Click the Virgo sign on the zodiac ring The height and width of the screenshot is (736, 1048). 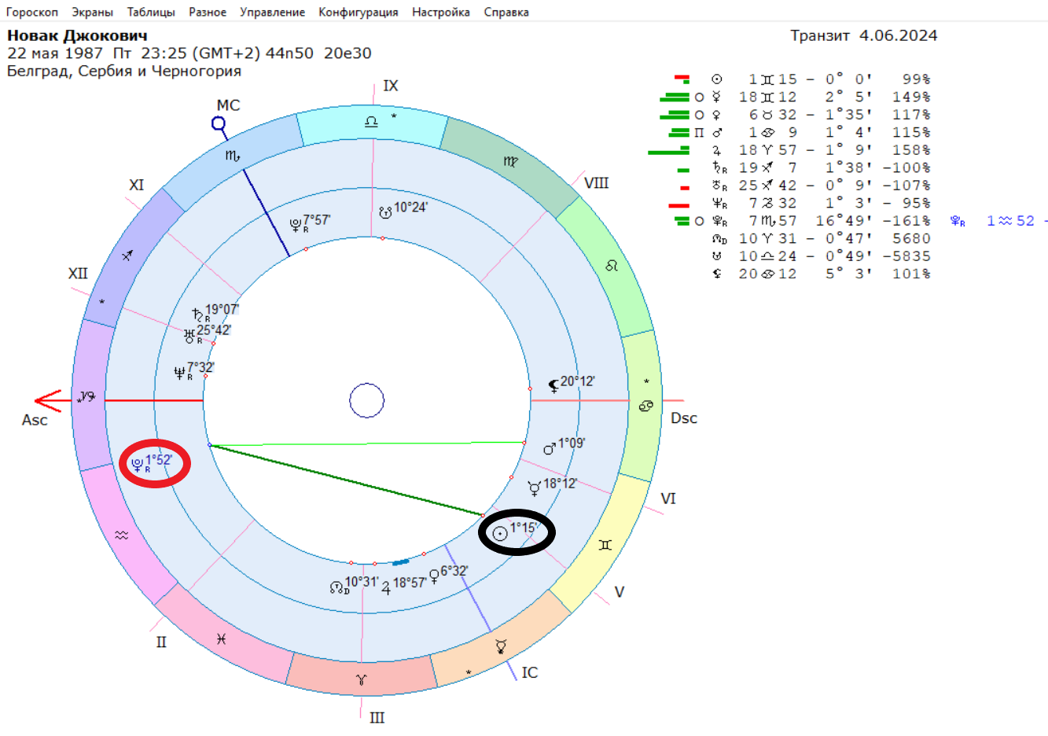[510, 161]
